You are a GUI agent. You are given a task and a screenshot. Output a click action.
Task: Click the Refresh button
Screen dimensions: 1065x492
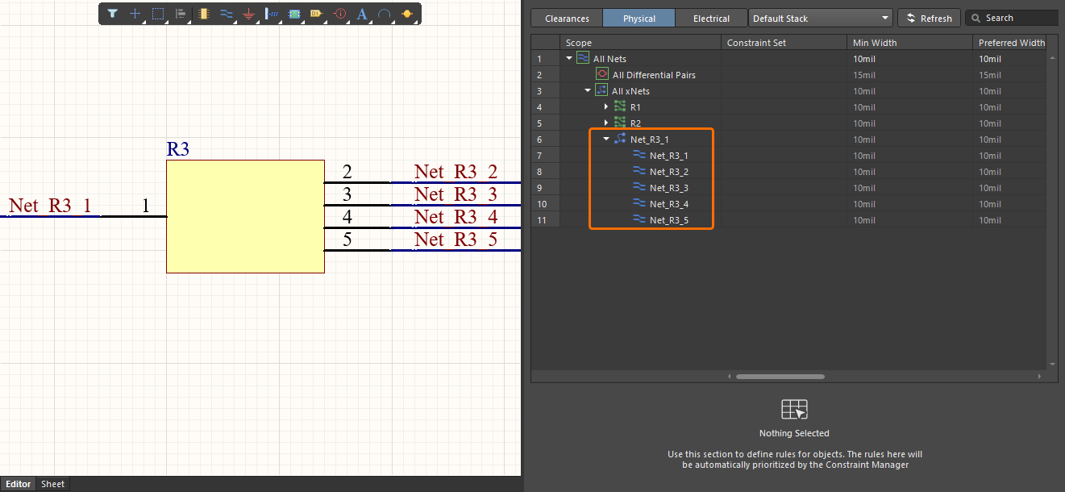tap(929, 18)
